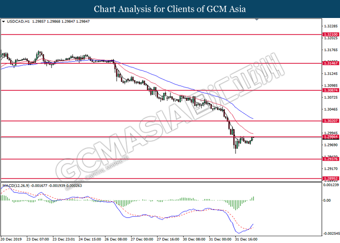The width and height of the screenshot is (340, 243).
Task: Click the 31 Dec 00:00 time label
Action: coord(220,239)
